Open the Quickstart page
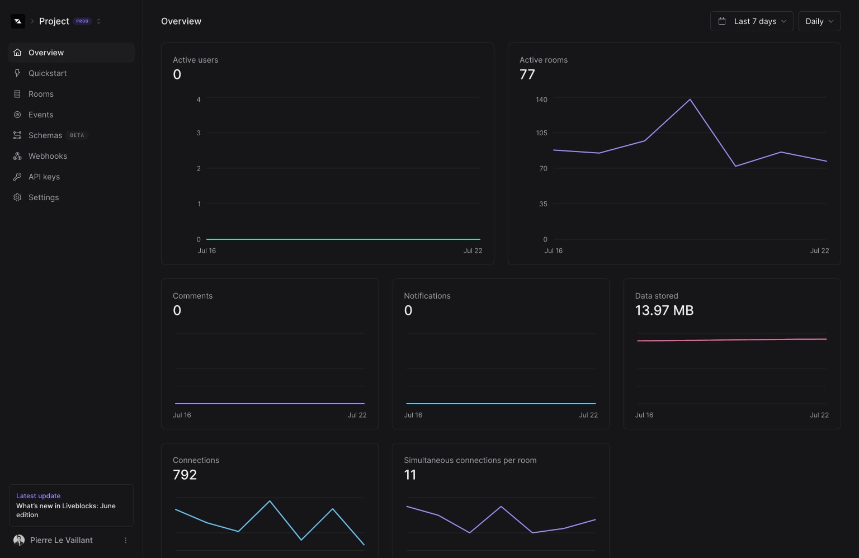The width and height of the screenshot is (859, 558). click(x=72, y=73)
